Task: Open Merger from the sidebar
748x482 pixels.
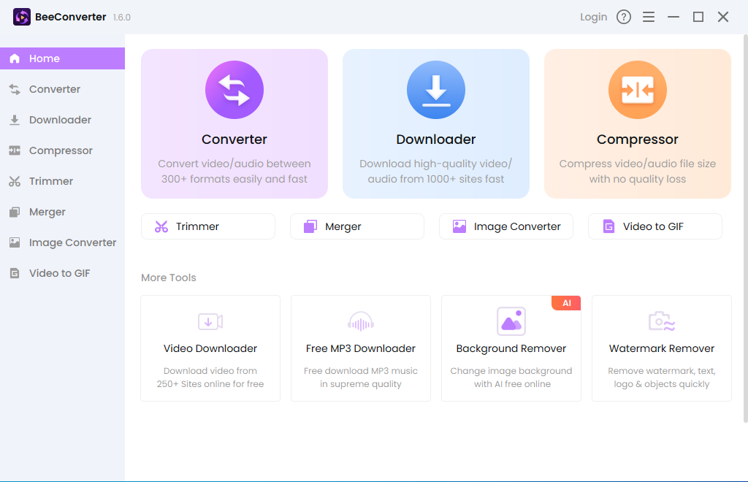Action: (x=63, y=212)
